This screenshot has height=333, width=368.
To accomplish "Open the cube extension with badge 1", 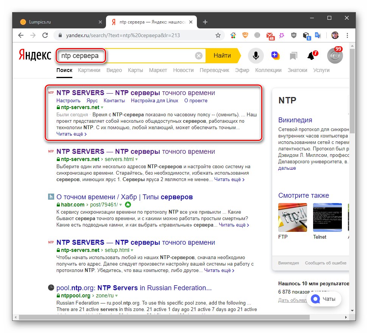I will tap(306, 36).
